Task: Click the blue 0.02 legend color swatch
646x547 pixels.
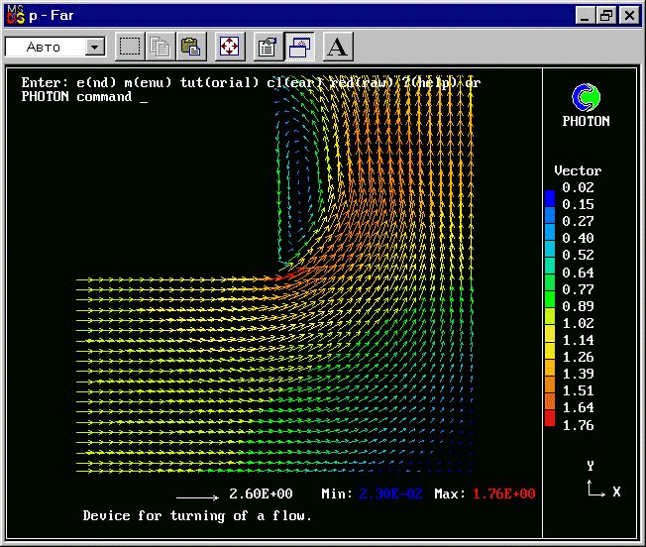Action: (x=550, y=198)
